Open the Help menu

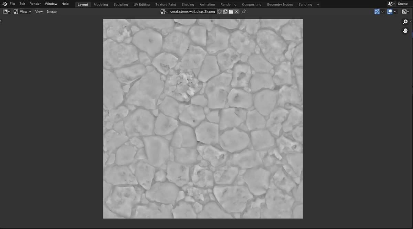65,4
